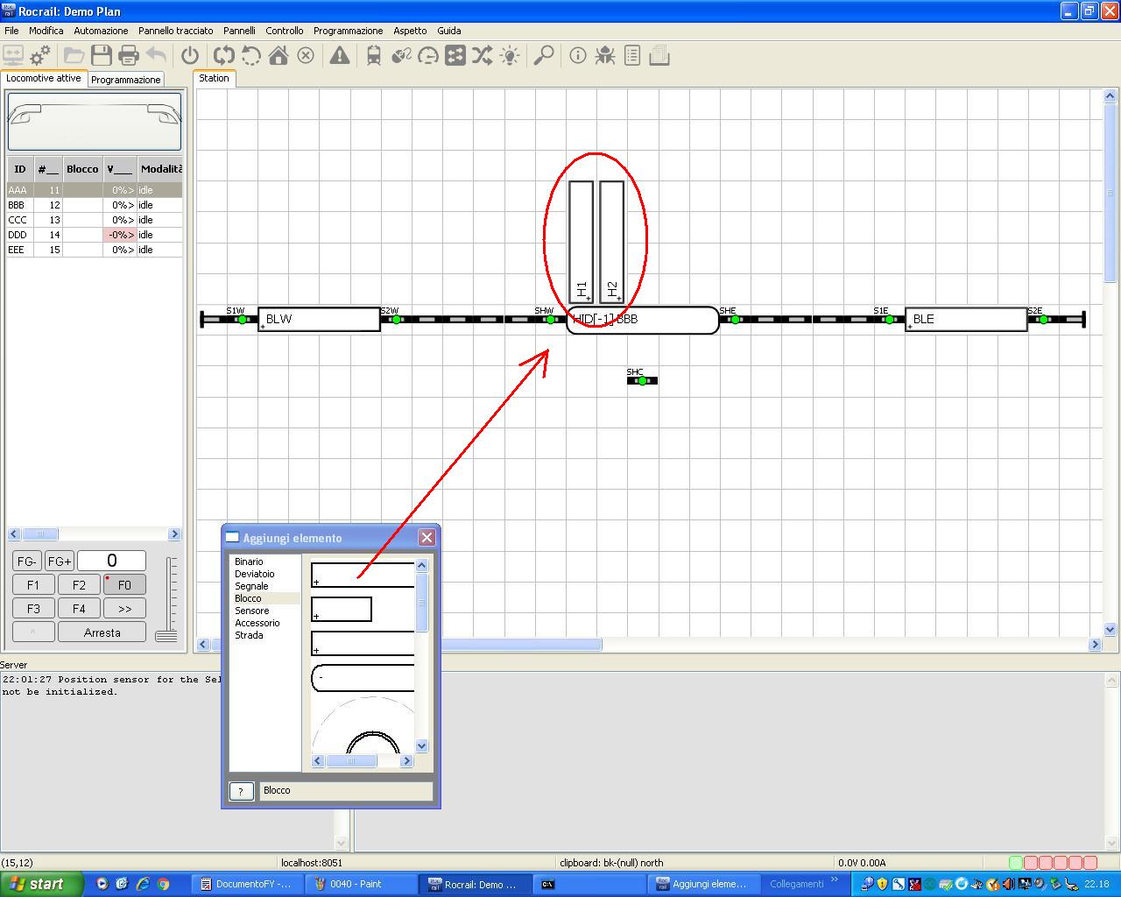Toggle track power button icon
This screenshot has height=897, width=1121.
click(190, 56)
